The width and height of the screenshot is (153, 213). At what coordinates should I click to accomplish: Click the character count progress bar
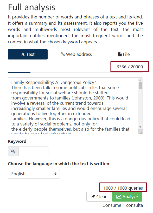tap(75, 73)
